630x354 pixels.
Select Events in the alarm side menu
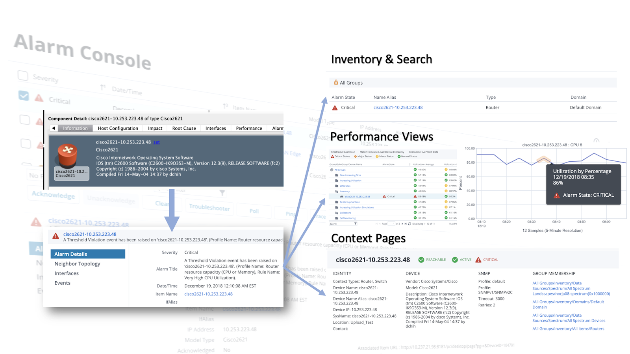click(62, 283)
